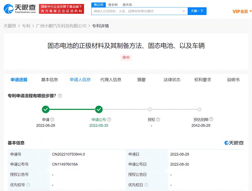Image resolution: width=252 pixels, height=191 pixels.
Task: Click the 专利 breadcrumb link
Action: 26,26
